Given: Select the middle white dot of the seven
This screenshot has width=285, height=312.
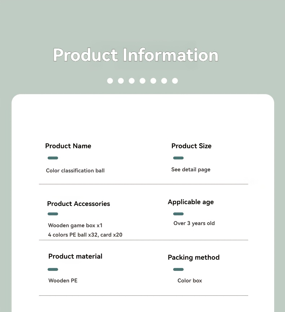Looking at the screenshot, I should coord(142,81).
